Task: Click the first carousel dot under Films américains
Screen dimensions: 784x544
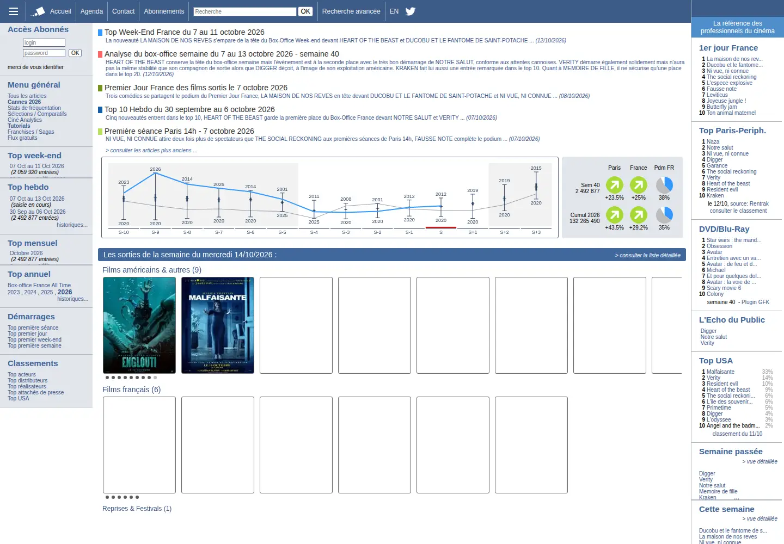Action: (x=107, y=377)
